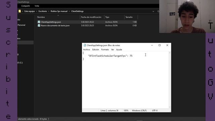Select the ClientAppSettings.json file icon
This screenshot has width=215, height=121.
39,22
